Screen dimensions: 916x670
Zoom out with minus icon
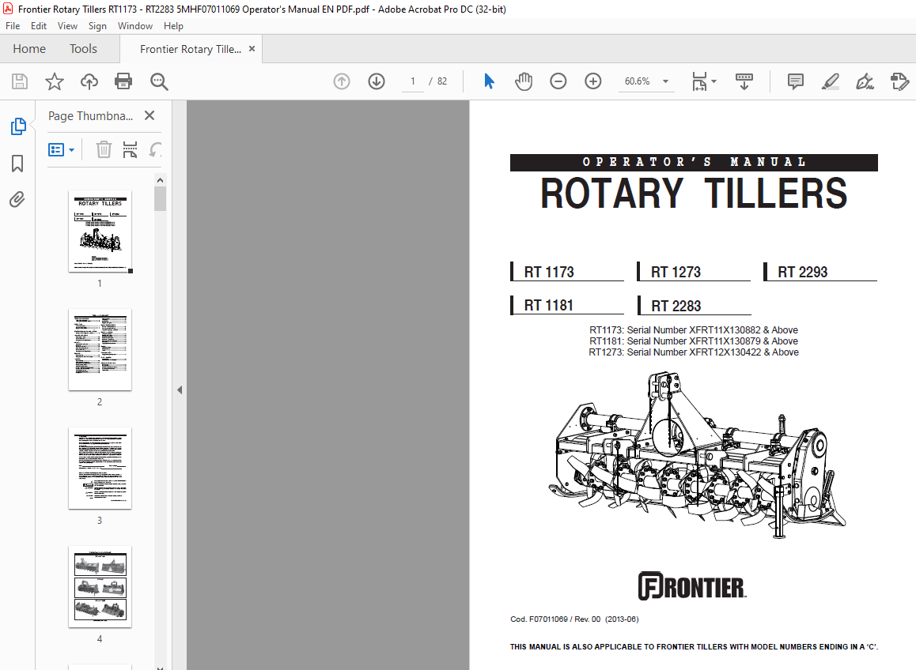click(x=558, y=81)
